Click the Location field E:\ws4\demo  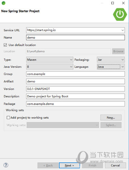coord(68,51)
